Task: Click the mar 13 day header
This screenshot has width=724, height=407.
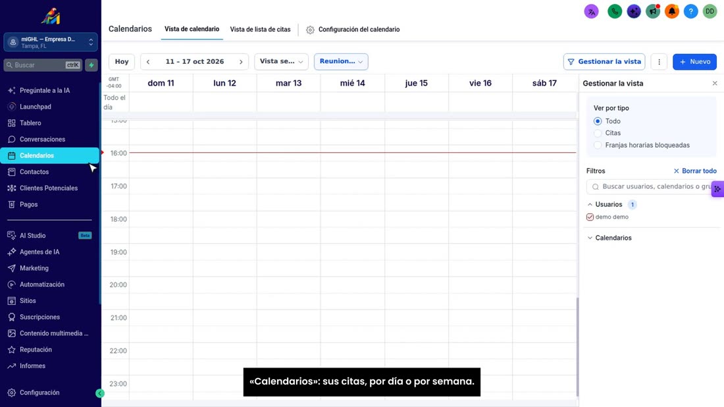Action: tap(288, 83)
